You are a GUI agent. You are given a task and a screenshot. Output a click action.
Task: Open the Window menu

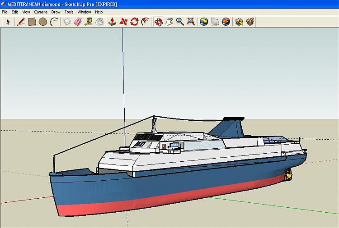(x=85, y=12)
